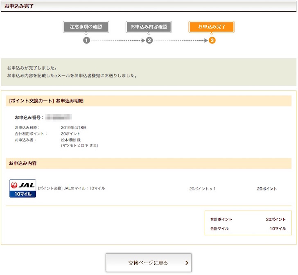Screen dimensions: 298x275
Task: Click 20ポイント next to 合計利用ポイント
Action: [70, 133]
